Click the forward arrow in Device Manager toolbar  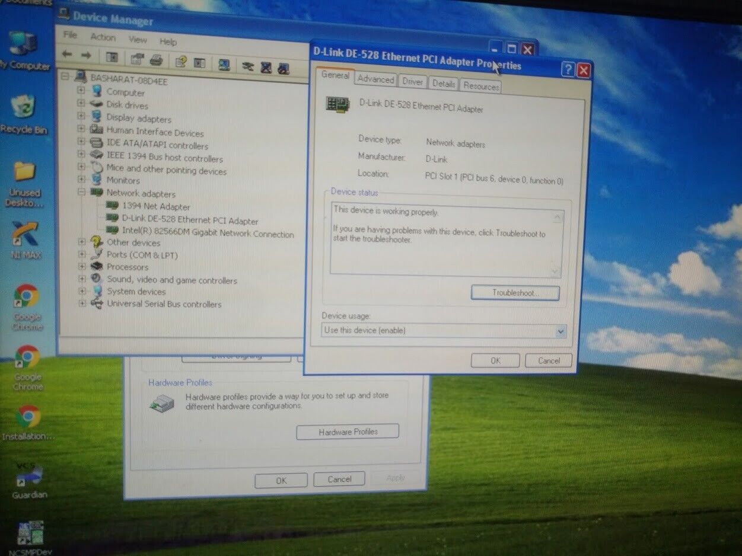point(85,56)
